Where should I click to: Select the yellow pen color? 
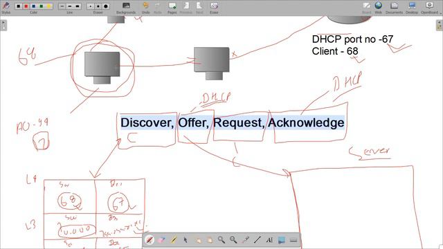click(x=48, y=6)
